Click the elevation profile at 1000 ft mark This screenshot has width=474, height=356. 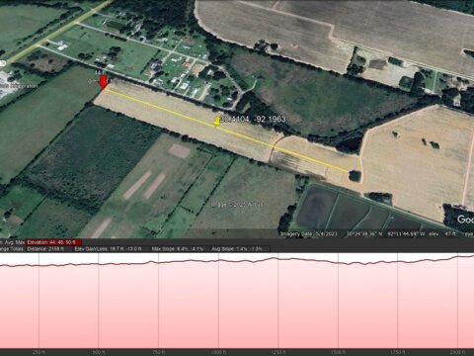click(219, 261)
